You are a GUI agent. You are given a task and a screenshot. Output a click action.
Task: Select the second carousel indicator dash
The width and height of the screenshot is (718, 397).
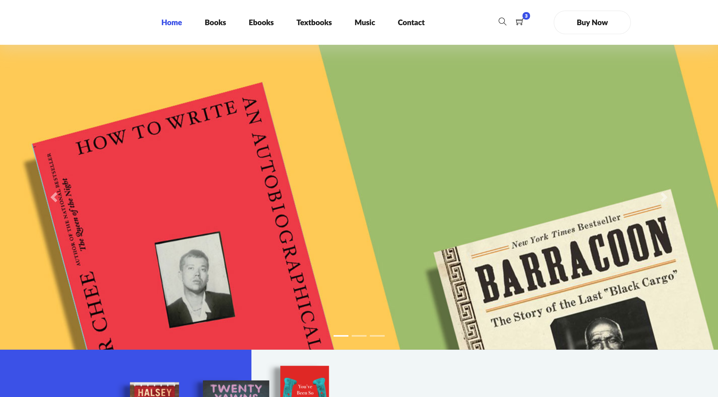point(359,336)
